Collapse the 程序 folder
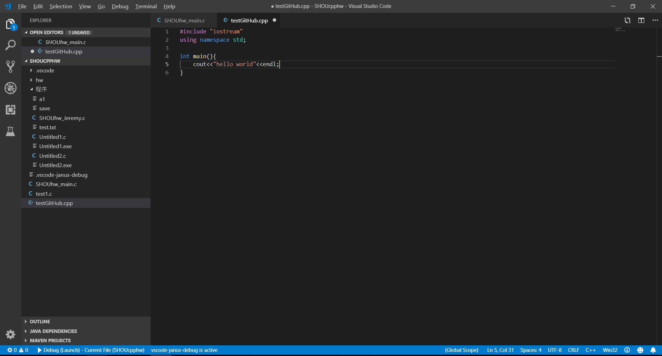The image size is (662, 356). coord(31,89)
